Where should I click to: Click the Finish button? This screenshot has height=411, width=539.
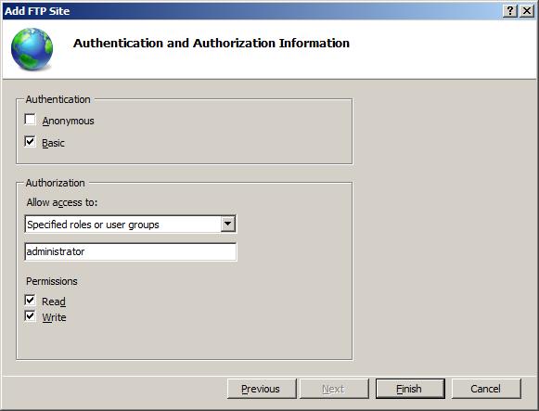[x=410, y=389]
